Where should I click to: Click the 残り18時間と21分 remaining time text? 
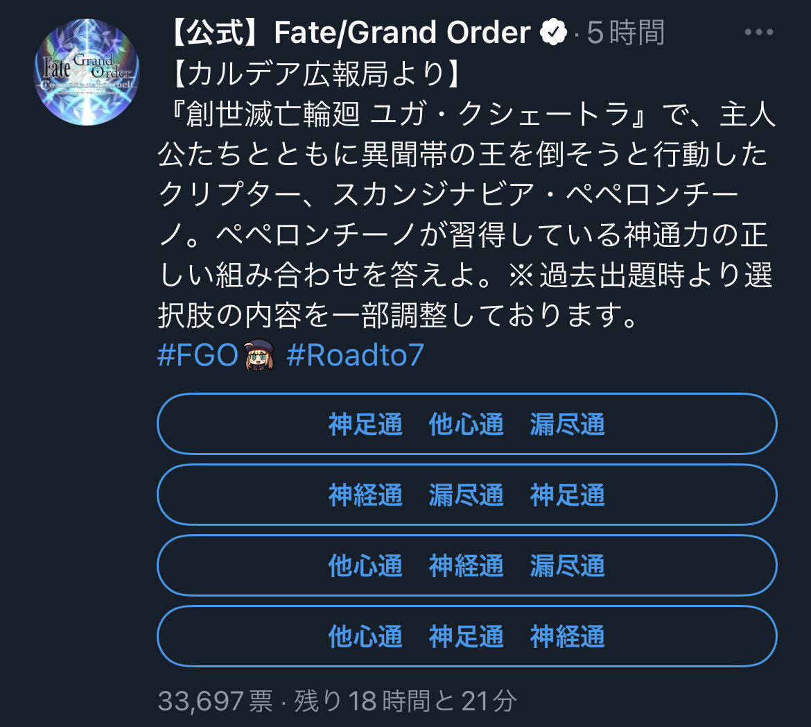coord(405,701)
